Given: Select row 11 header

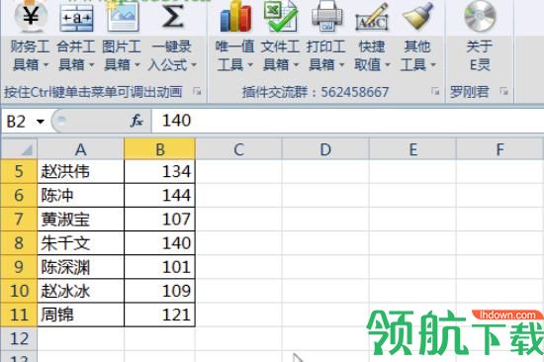Looking at the screenshot, I should 19,316.
